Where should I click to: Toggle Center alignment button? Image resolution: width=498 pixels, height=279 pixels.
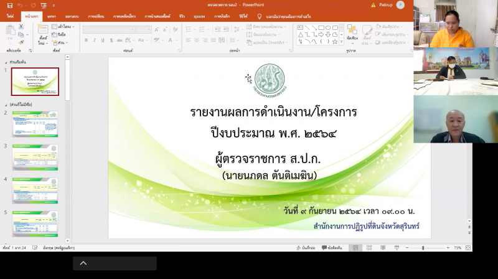pos(197,40)
